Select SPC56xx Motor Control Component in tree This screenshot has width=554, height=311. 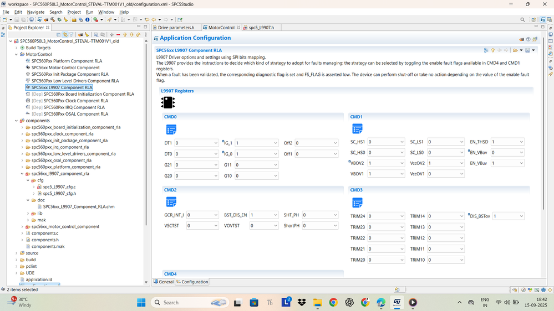click(65, 68)
